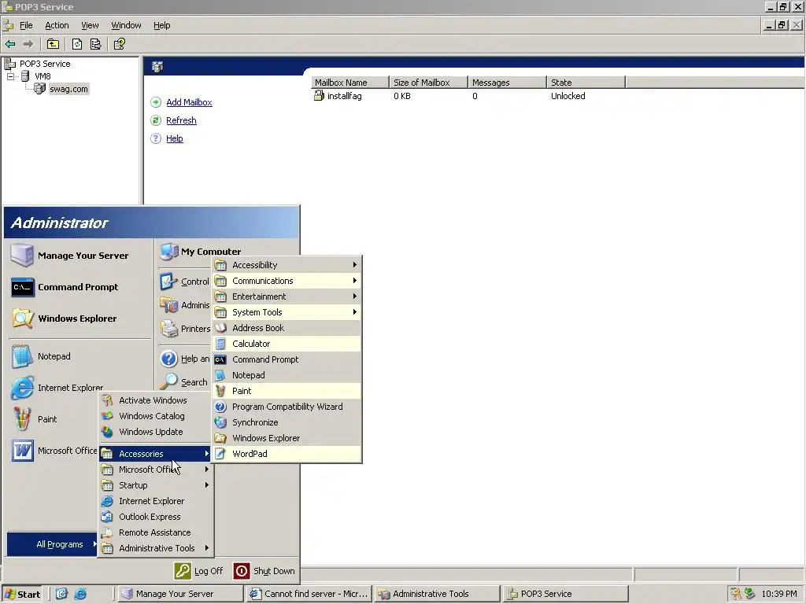806x604 pixels.
Task: Select the installfag mailbox icon
Action: 319,95
